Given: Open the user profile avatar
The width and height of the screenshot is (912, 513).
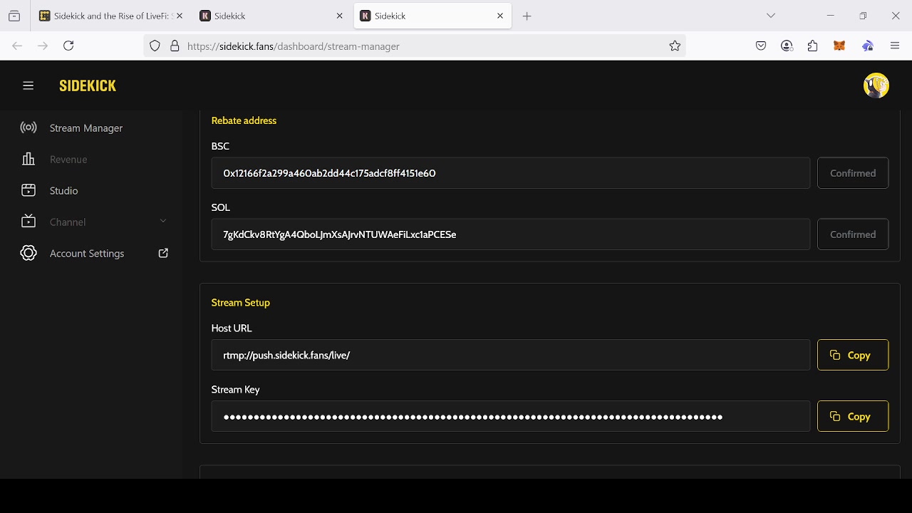Looking at the screenshot, I should [876, 85].
